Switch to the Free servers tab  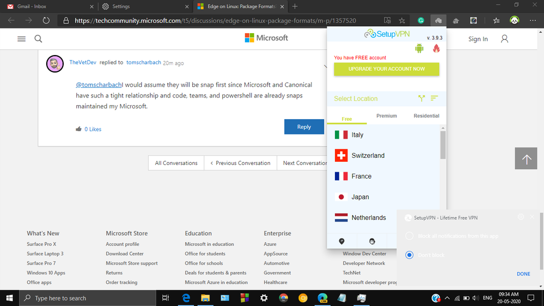click(x=346, y=119)
